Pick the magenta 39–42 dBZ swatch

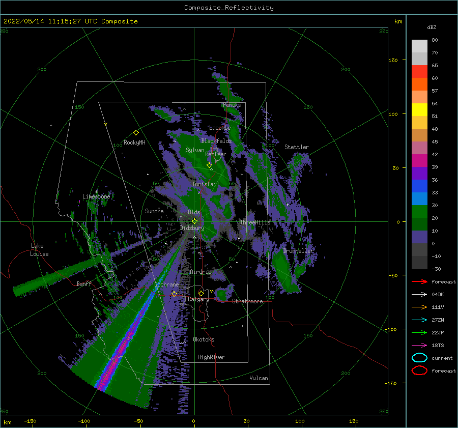pyautogui.click(x=419, y=160)
